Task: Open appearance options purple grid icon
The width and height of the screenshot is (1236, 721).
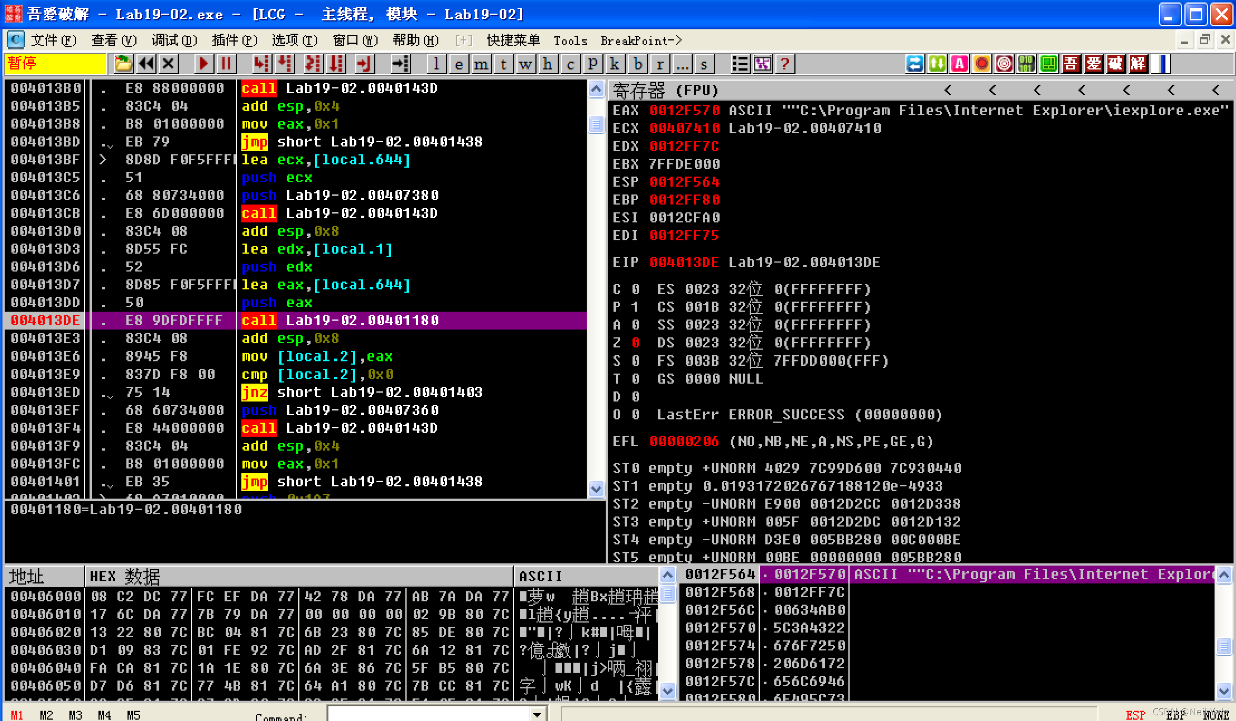Action: pyautogui.click(x=763, y=64)
